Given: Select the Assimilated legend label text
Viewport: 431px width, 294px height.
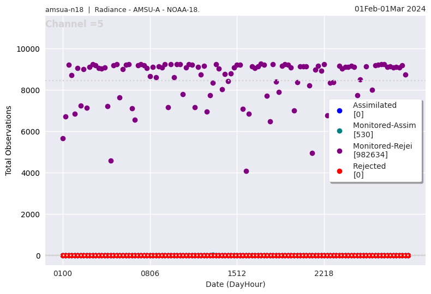Looking at the screenshot, I should [374, 106].
